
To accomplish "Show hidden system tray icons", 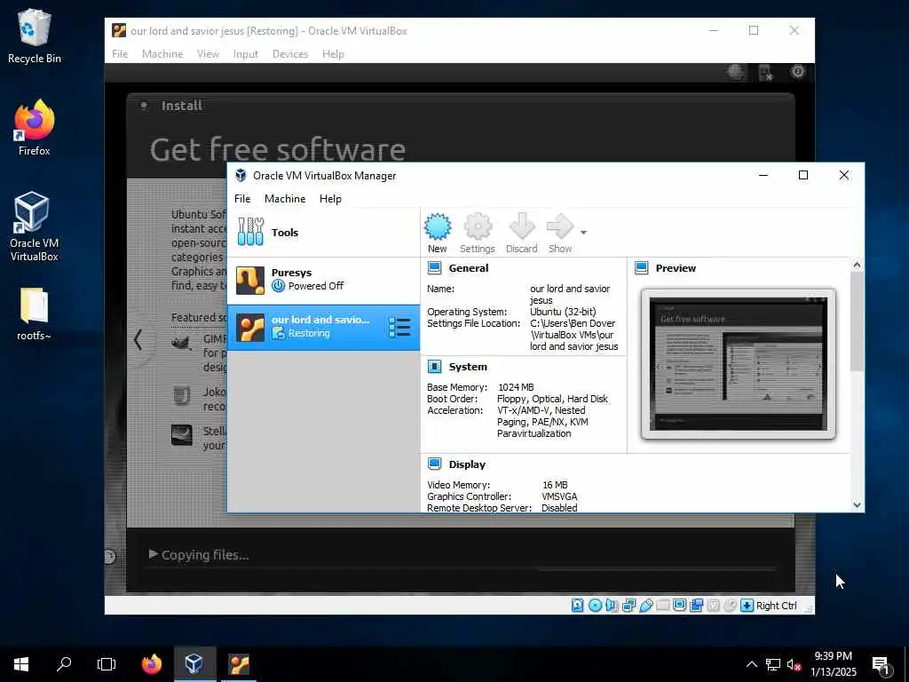I will (x=751, y=664).
